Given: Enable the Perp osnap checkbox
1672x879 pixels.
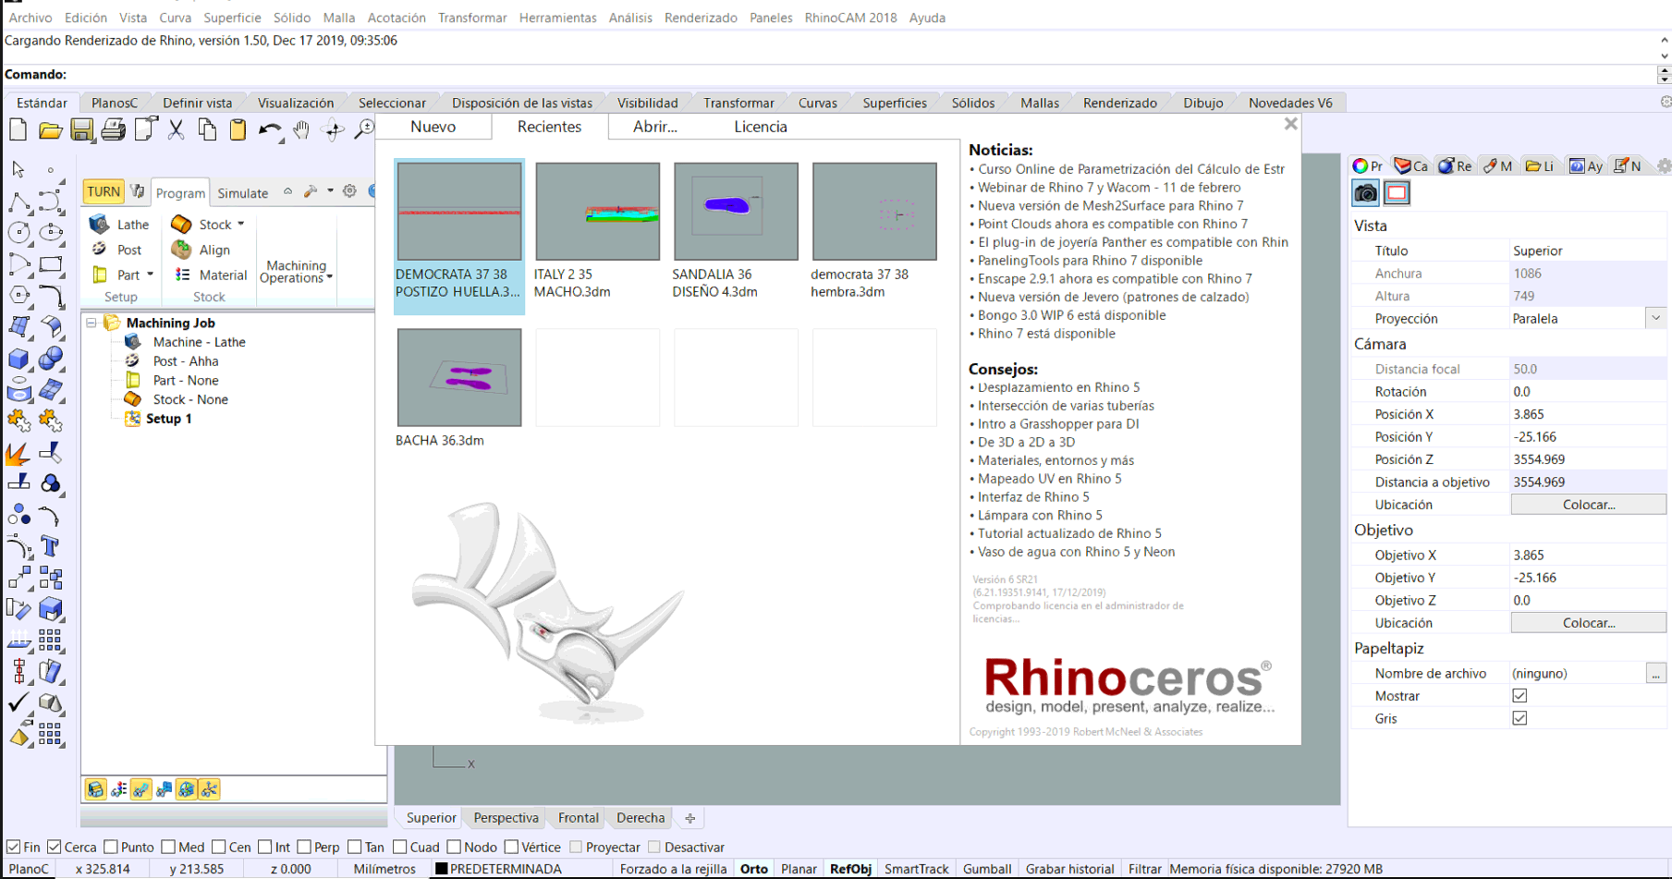Looking at the screenshot, I should 303,847.
